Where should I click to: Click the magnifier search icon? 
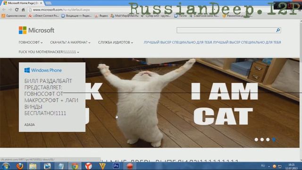(278, 30)
